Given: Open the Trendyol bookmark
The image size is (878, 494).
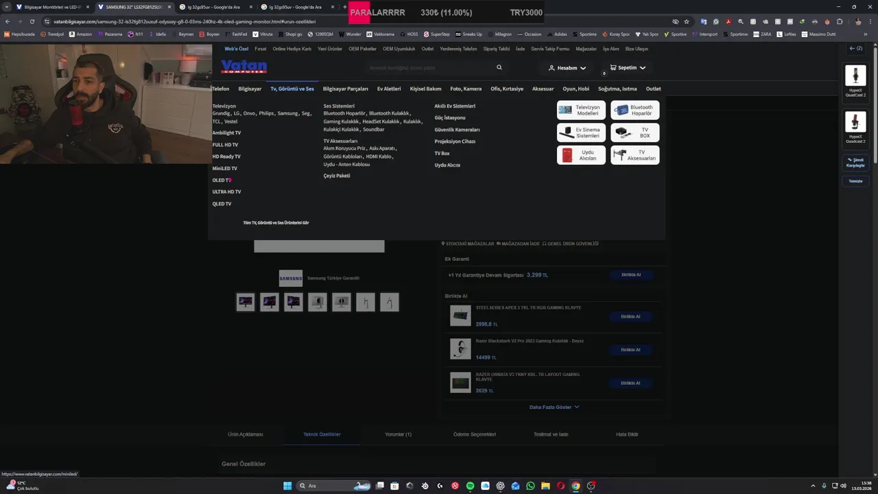Looking at the screenshot, I should click(x=52, y=34).
